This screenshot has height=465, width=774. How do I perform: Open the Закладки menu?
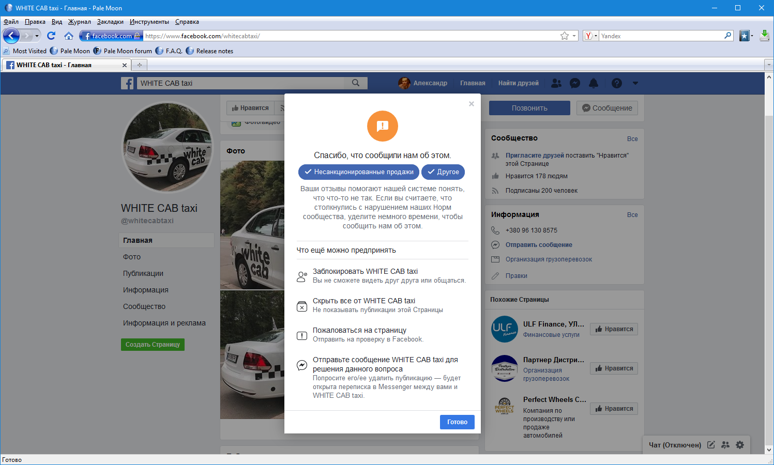tap(110, 22)
